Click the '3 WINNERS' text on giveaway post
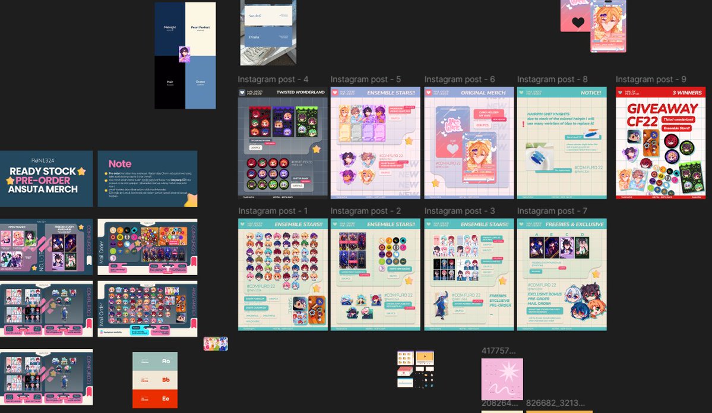712x413 pixels. [687, 93]
